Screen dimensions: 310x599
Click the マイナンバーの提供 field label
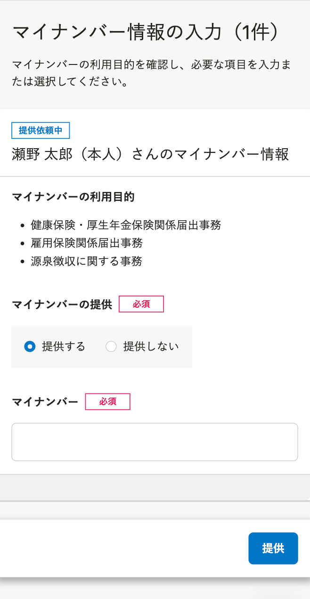point(62,304)
